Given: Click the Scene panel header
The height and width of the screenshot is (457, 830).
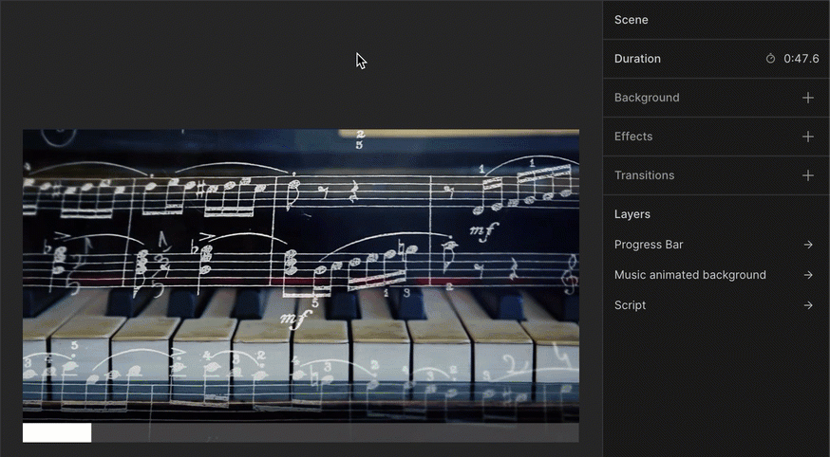Looking at the screenshot, I should 716,20.
